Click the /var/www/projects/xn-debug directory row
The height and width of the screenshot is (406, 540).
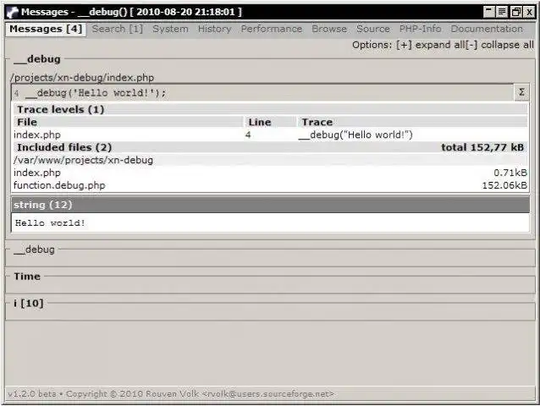(269, 160)
